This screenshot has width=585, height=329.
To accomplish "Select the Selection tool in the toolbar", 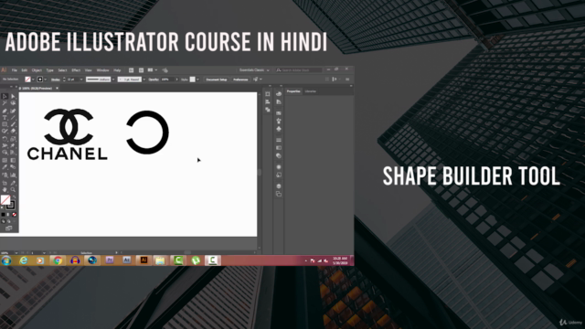I will pos(5,96).
